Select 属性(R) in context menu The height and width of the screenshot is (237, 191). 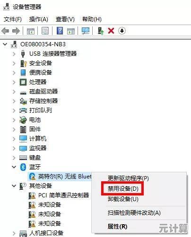point(117,227)
